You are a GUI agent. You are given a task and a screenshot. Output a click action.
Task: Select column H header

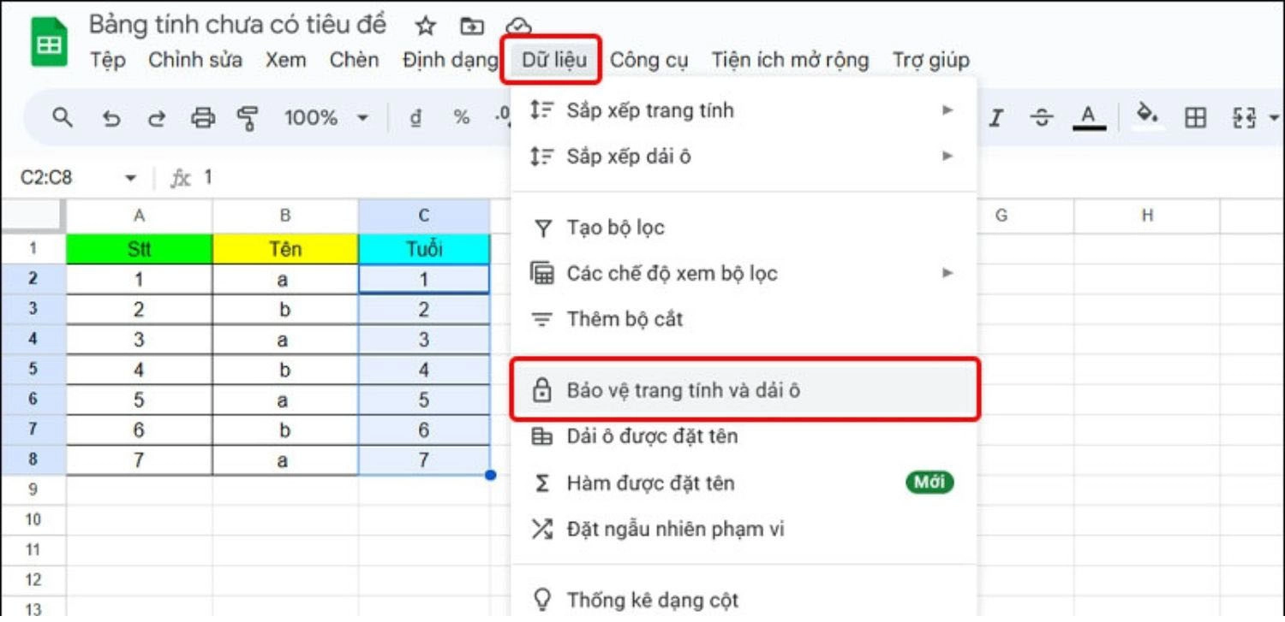pyautogui.click(x=1147, y=216)
